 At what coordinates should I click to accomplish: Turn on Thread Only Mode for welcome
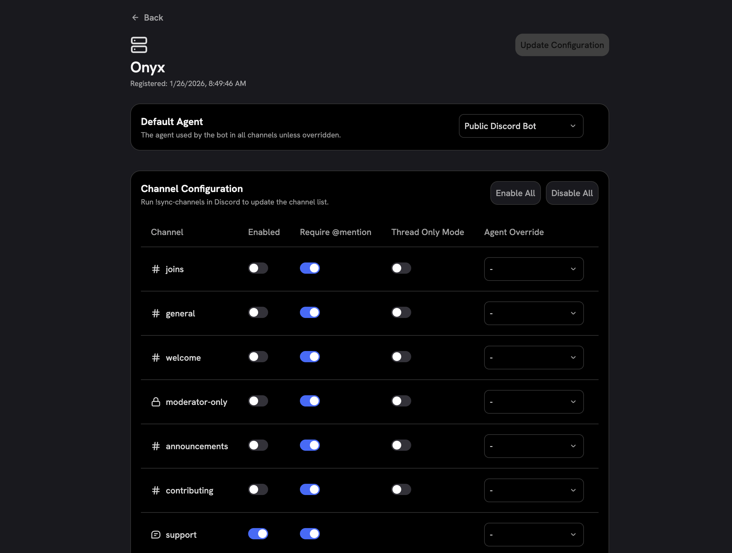401,356
